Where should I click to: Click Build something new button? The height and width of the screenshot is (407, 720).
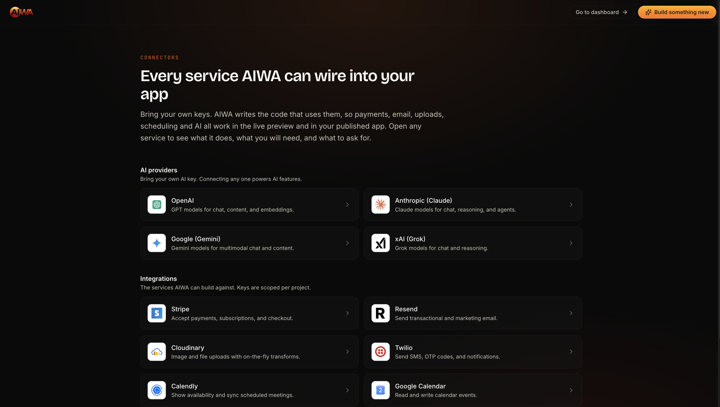click(x=677, y=12)
